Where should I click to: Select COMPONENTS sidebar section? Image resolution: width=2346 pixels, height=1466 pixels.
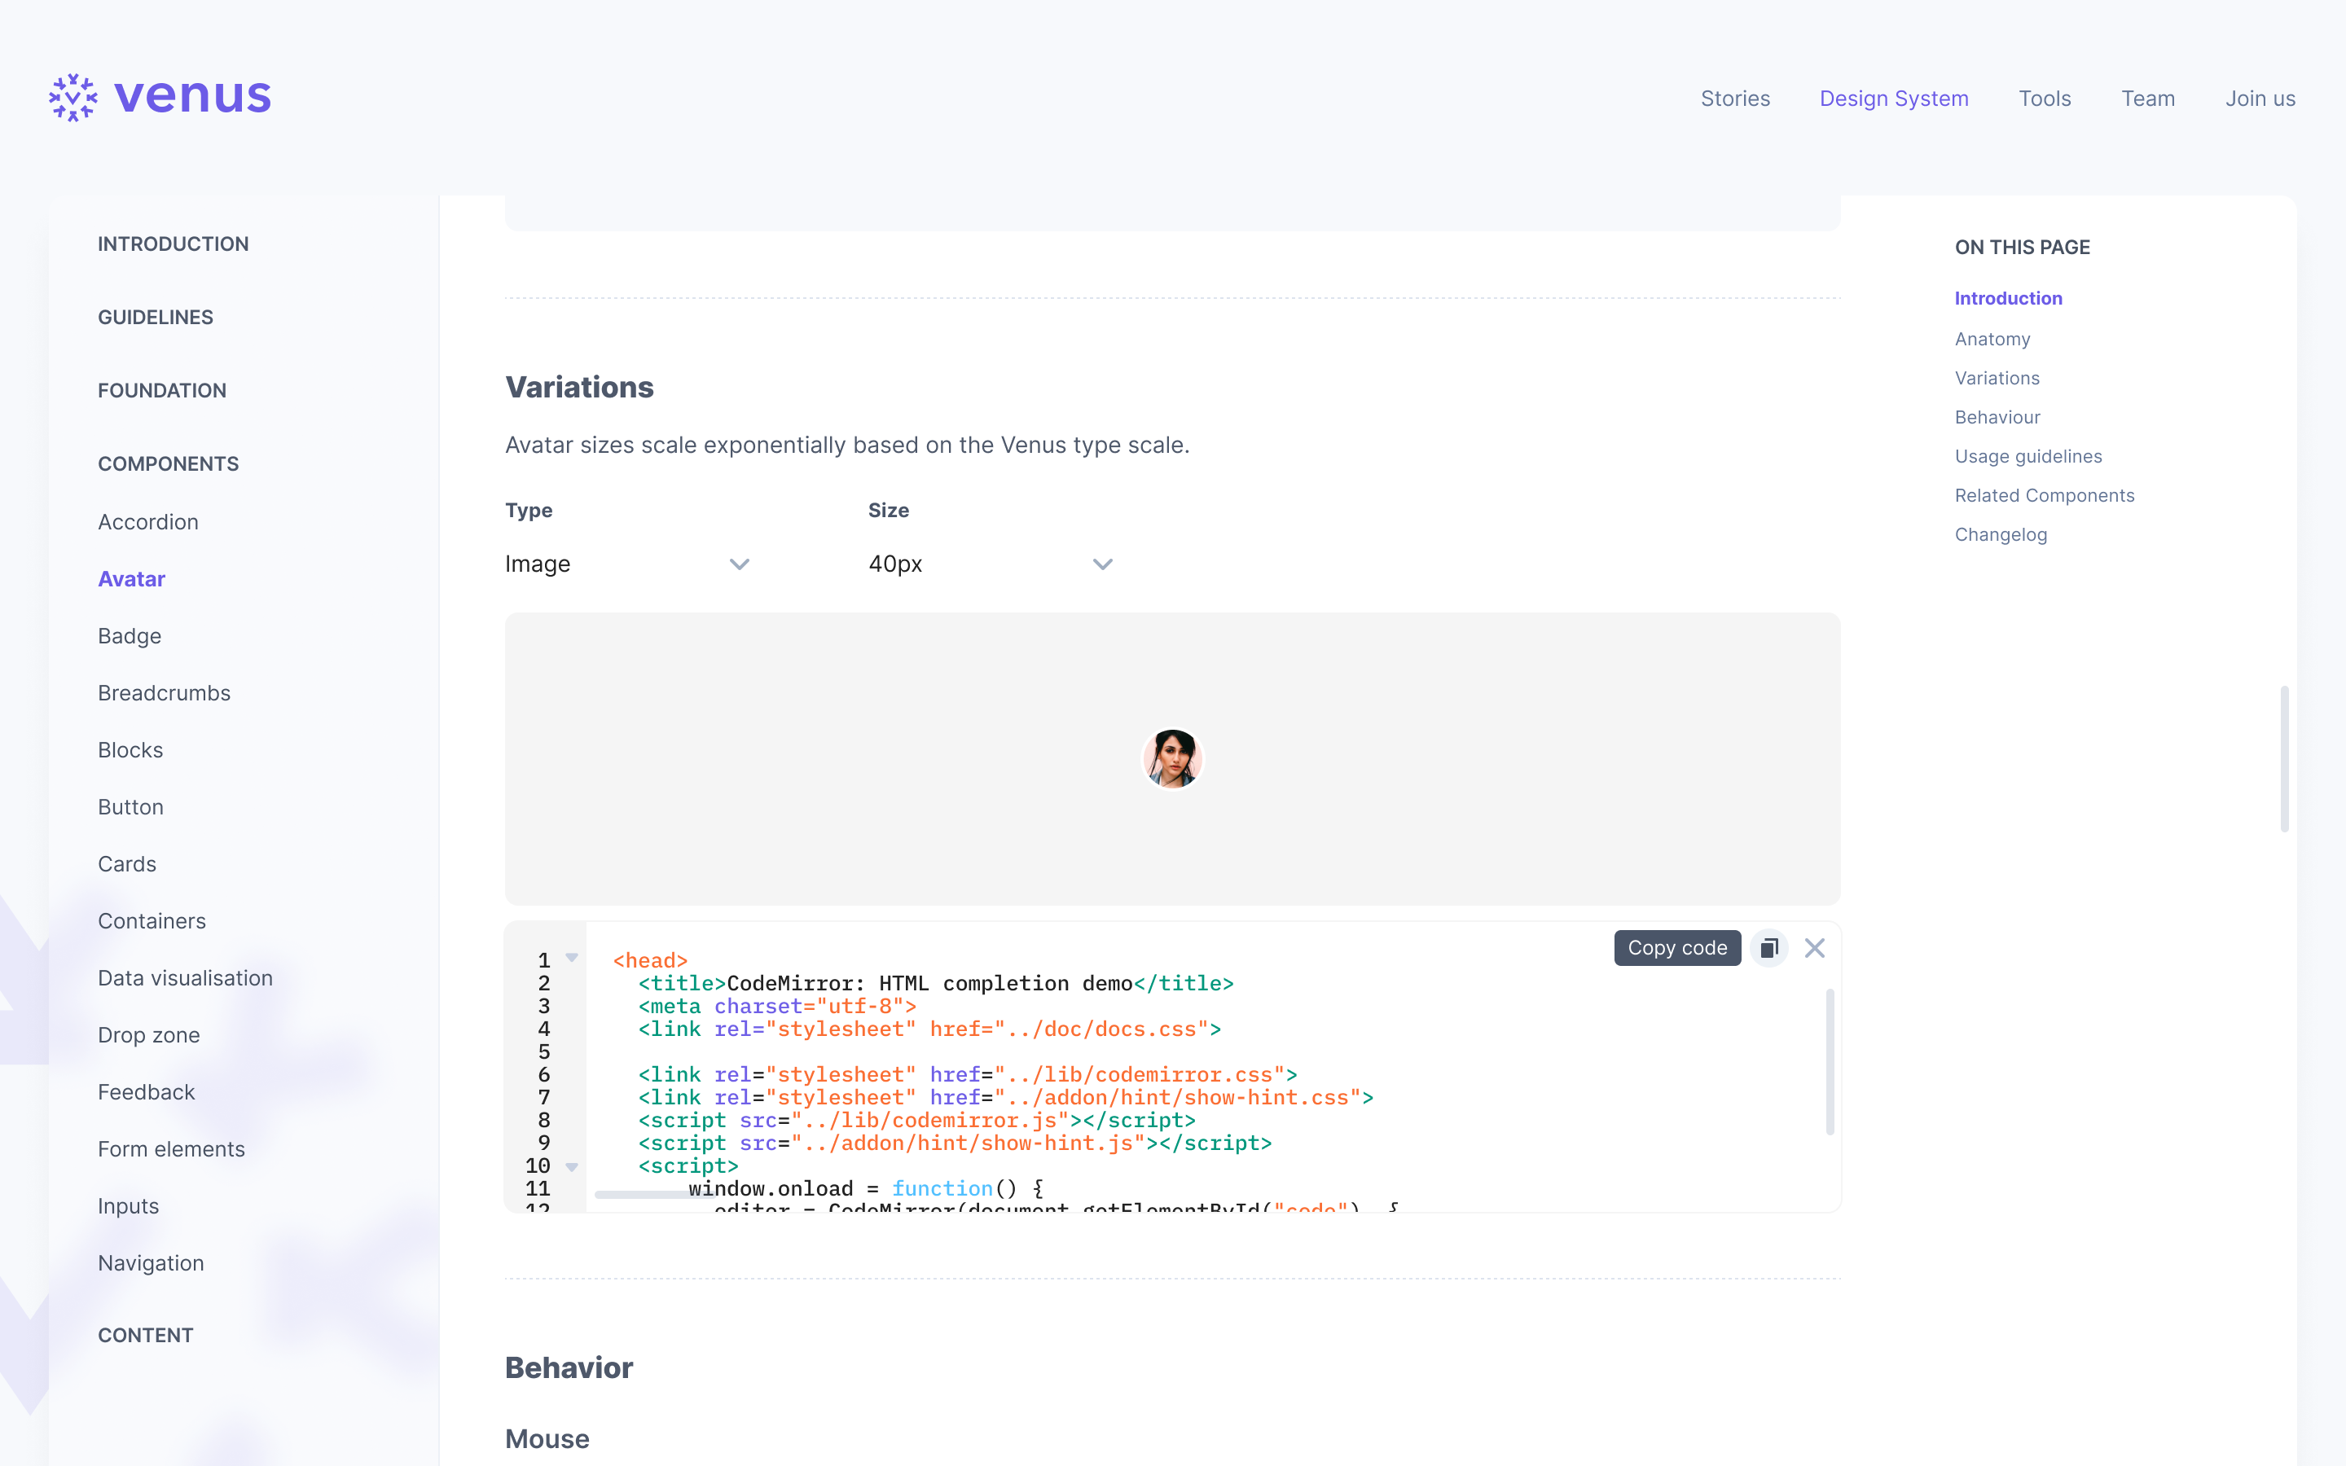pyautogui.click(x=168, y=463)
